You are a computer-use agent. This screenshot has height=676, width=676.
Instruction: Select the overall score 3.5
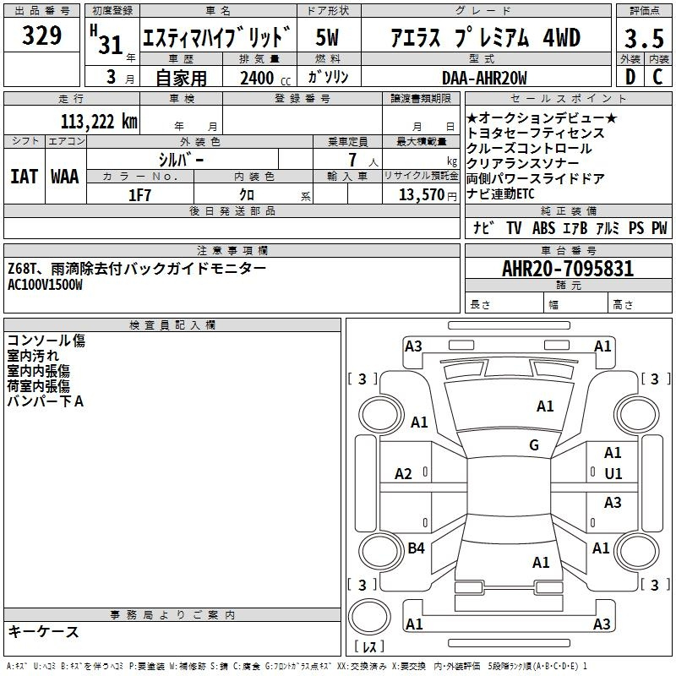pyautogui.click(x=642, y=38)
